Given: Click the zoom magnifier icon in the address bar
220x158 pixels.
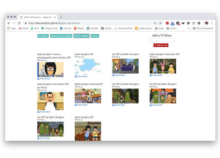Looking at the screenshot, I should (155, 23).
